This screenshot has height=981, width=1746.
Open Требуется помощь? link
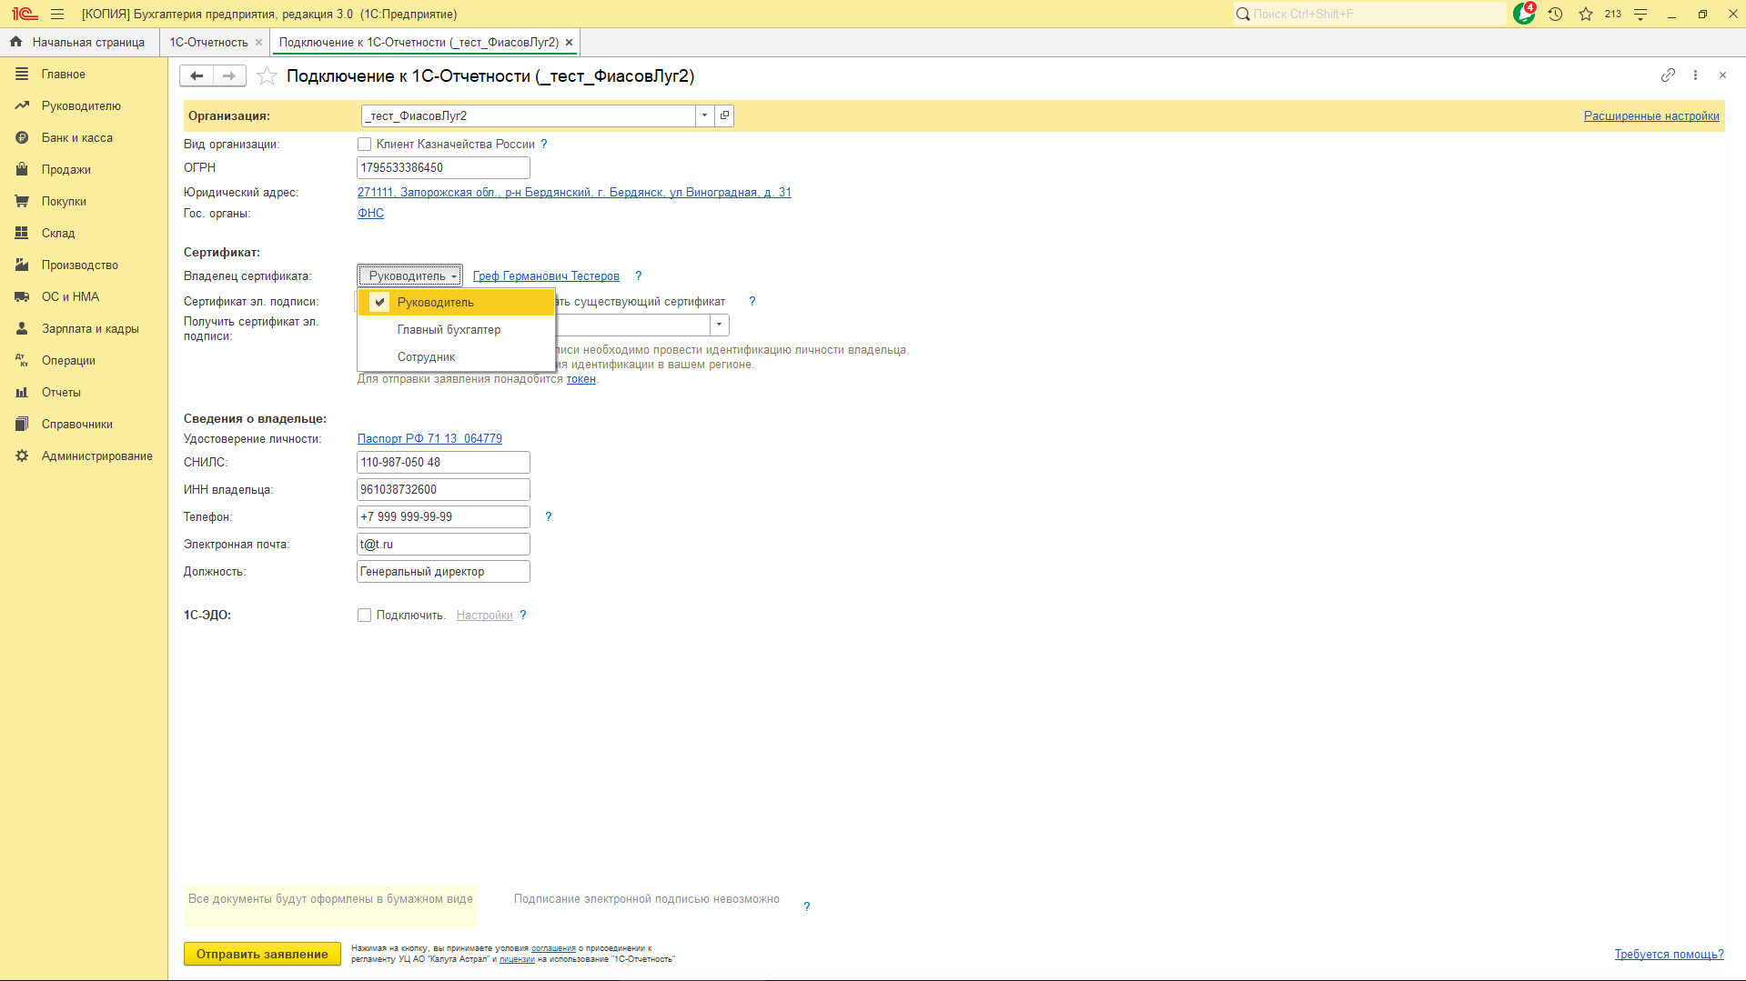click(x=1669, y=955)
